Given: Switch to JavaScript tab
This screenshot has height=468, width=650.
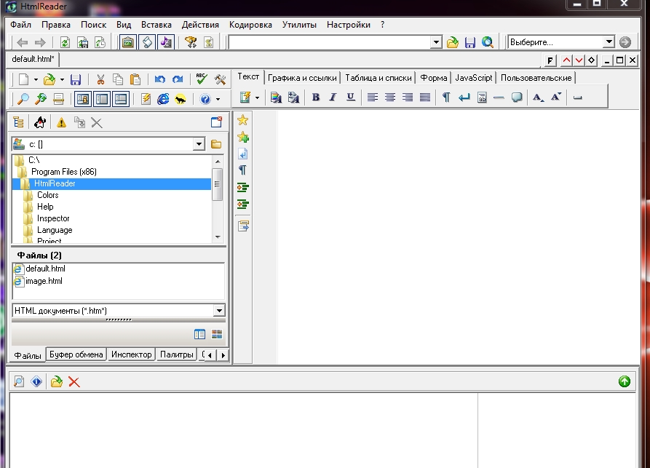Looking at the screenshot, I should [473, 78].
